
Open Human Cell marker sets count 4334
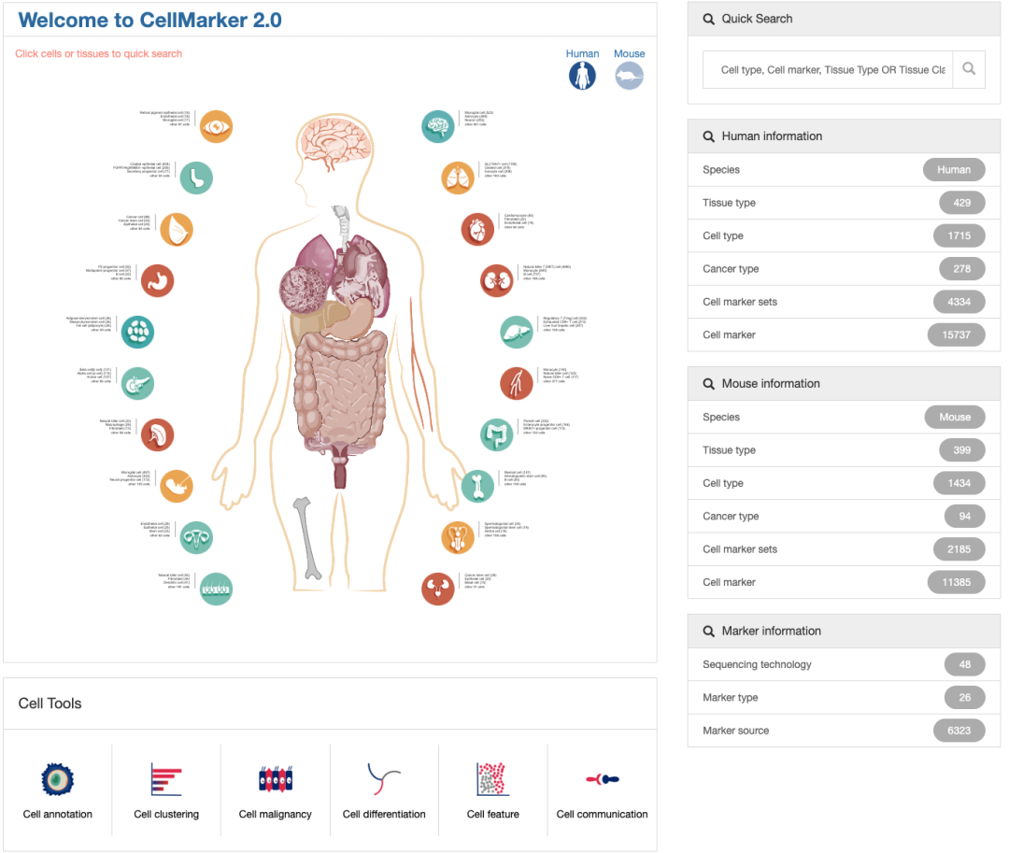pyautogui.click(x=959, y=302)
